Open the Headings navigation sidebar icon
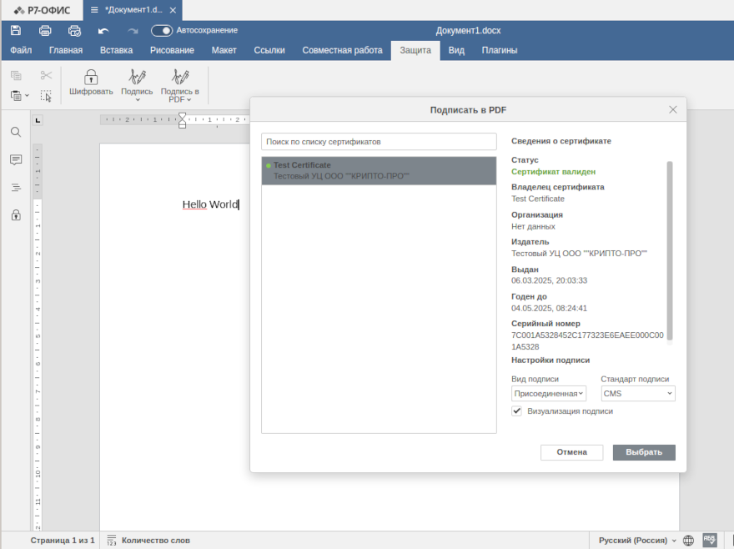734x549 pixels. click(16, 187)
